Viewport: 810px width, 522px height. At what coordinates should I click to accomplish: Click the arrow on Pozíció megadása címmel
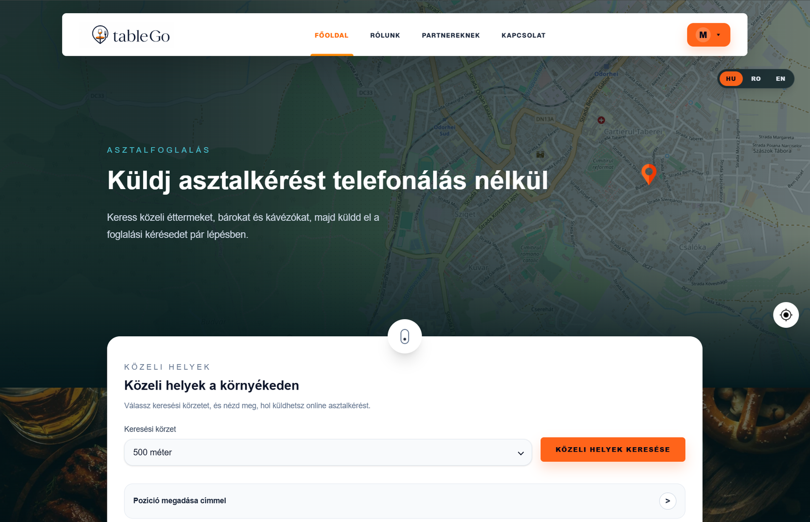click(x=667, y=501)
